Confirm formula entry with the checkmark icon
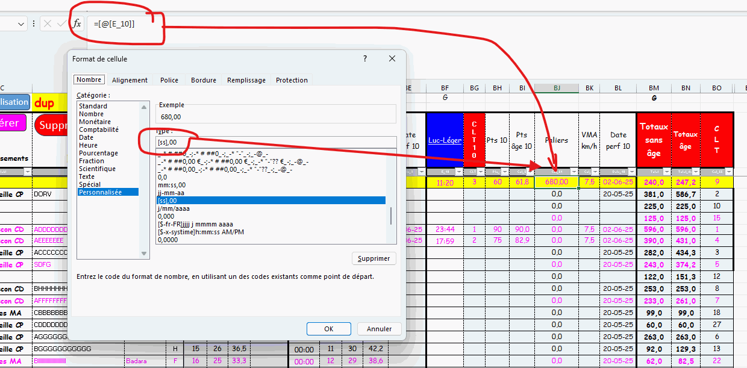The image size is (747, 368). pyautogui.click(x=61, y=24)
